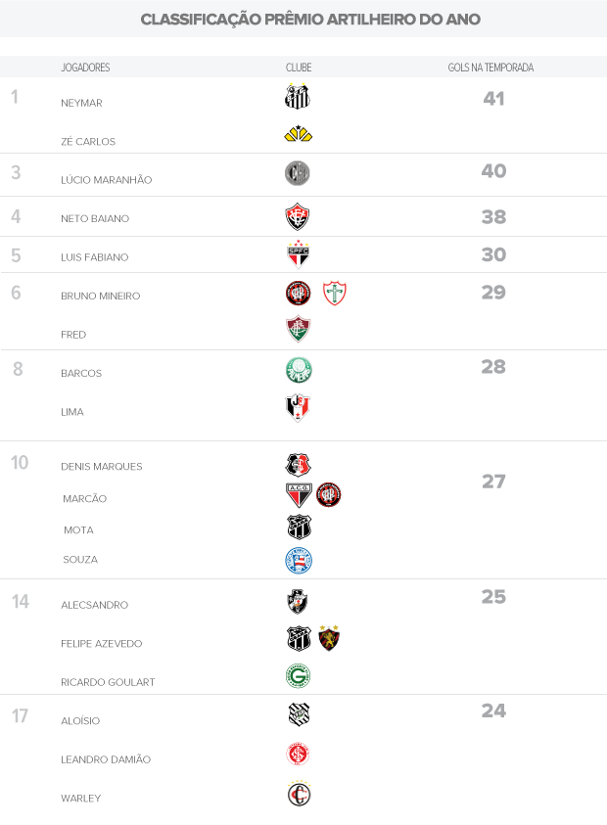Image resolution: width=607 pixels, height=825 pixels.
Task: Click the blue Bahia crest beside Souza
Action: click(298, 560)
